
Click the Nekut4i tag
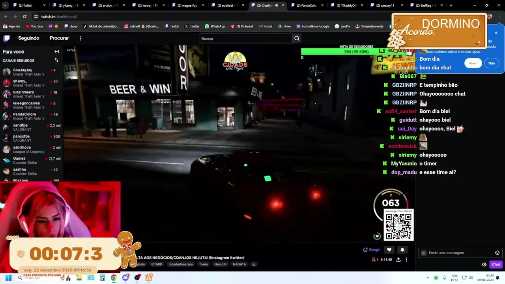221,264
